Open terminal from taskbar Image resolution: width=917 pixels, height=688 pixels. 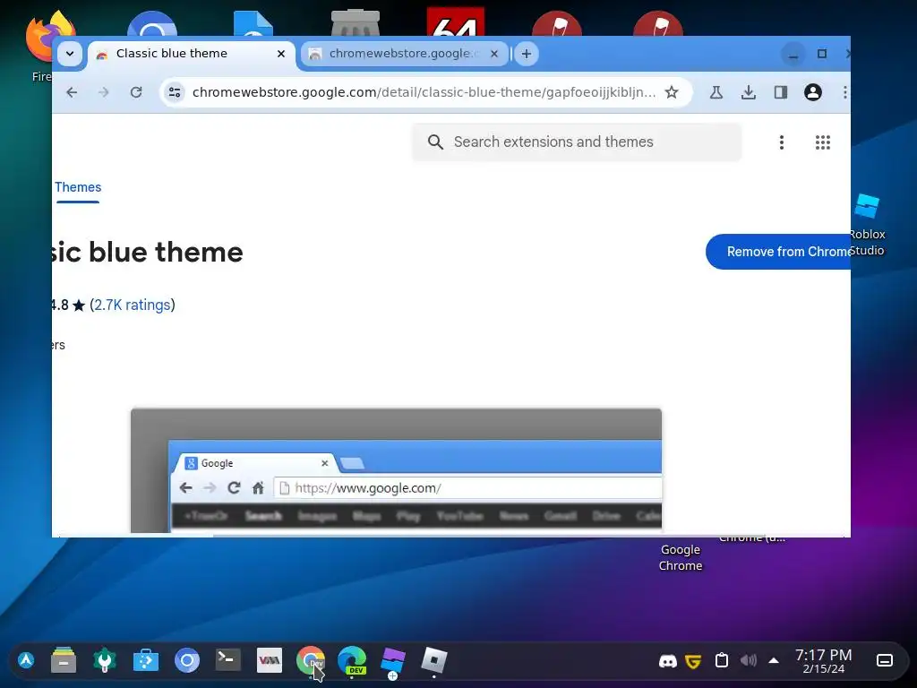(228, 660)
